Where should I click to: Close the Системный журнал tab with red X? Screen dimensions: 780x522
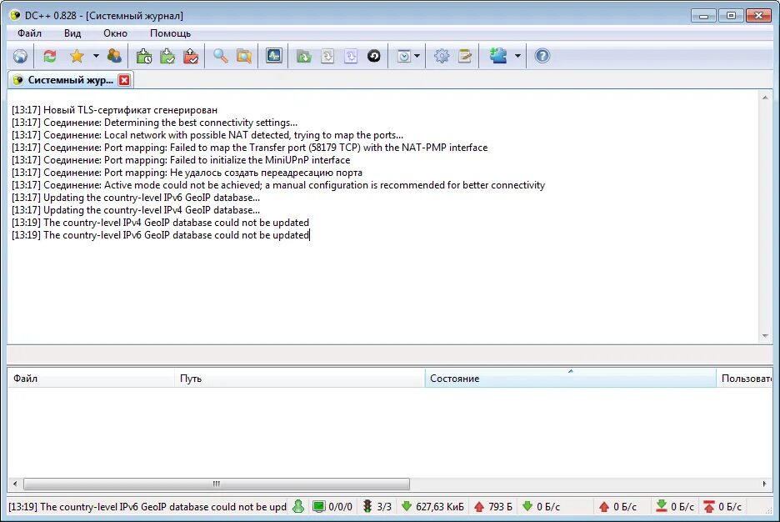[x=124, y=80]
